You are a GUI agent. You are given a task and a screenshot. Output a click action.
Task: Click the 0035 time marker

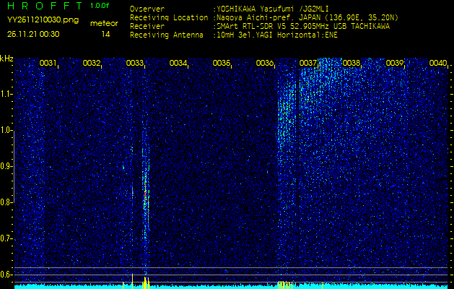[x=221, y=63]
